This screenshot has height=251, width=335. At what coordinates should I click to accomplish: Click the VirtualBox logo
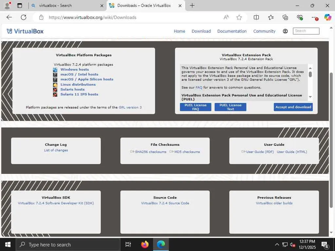[25, 31]
